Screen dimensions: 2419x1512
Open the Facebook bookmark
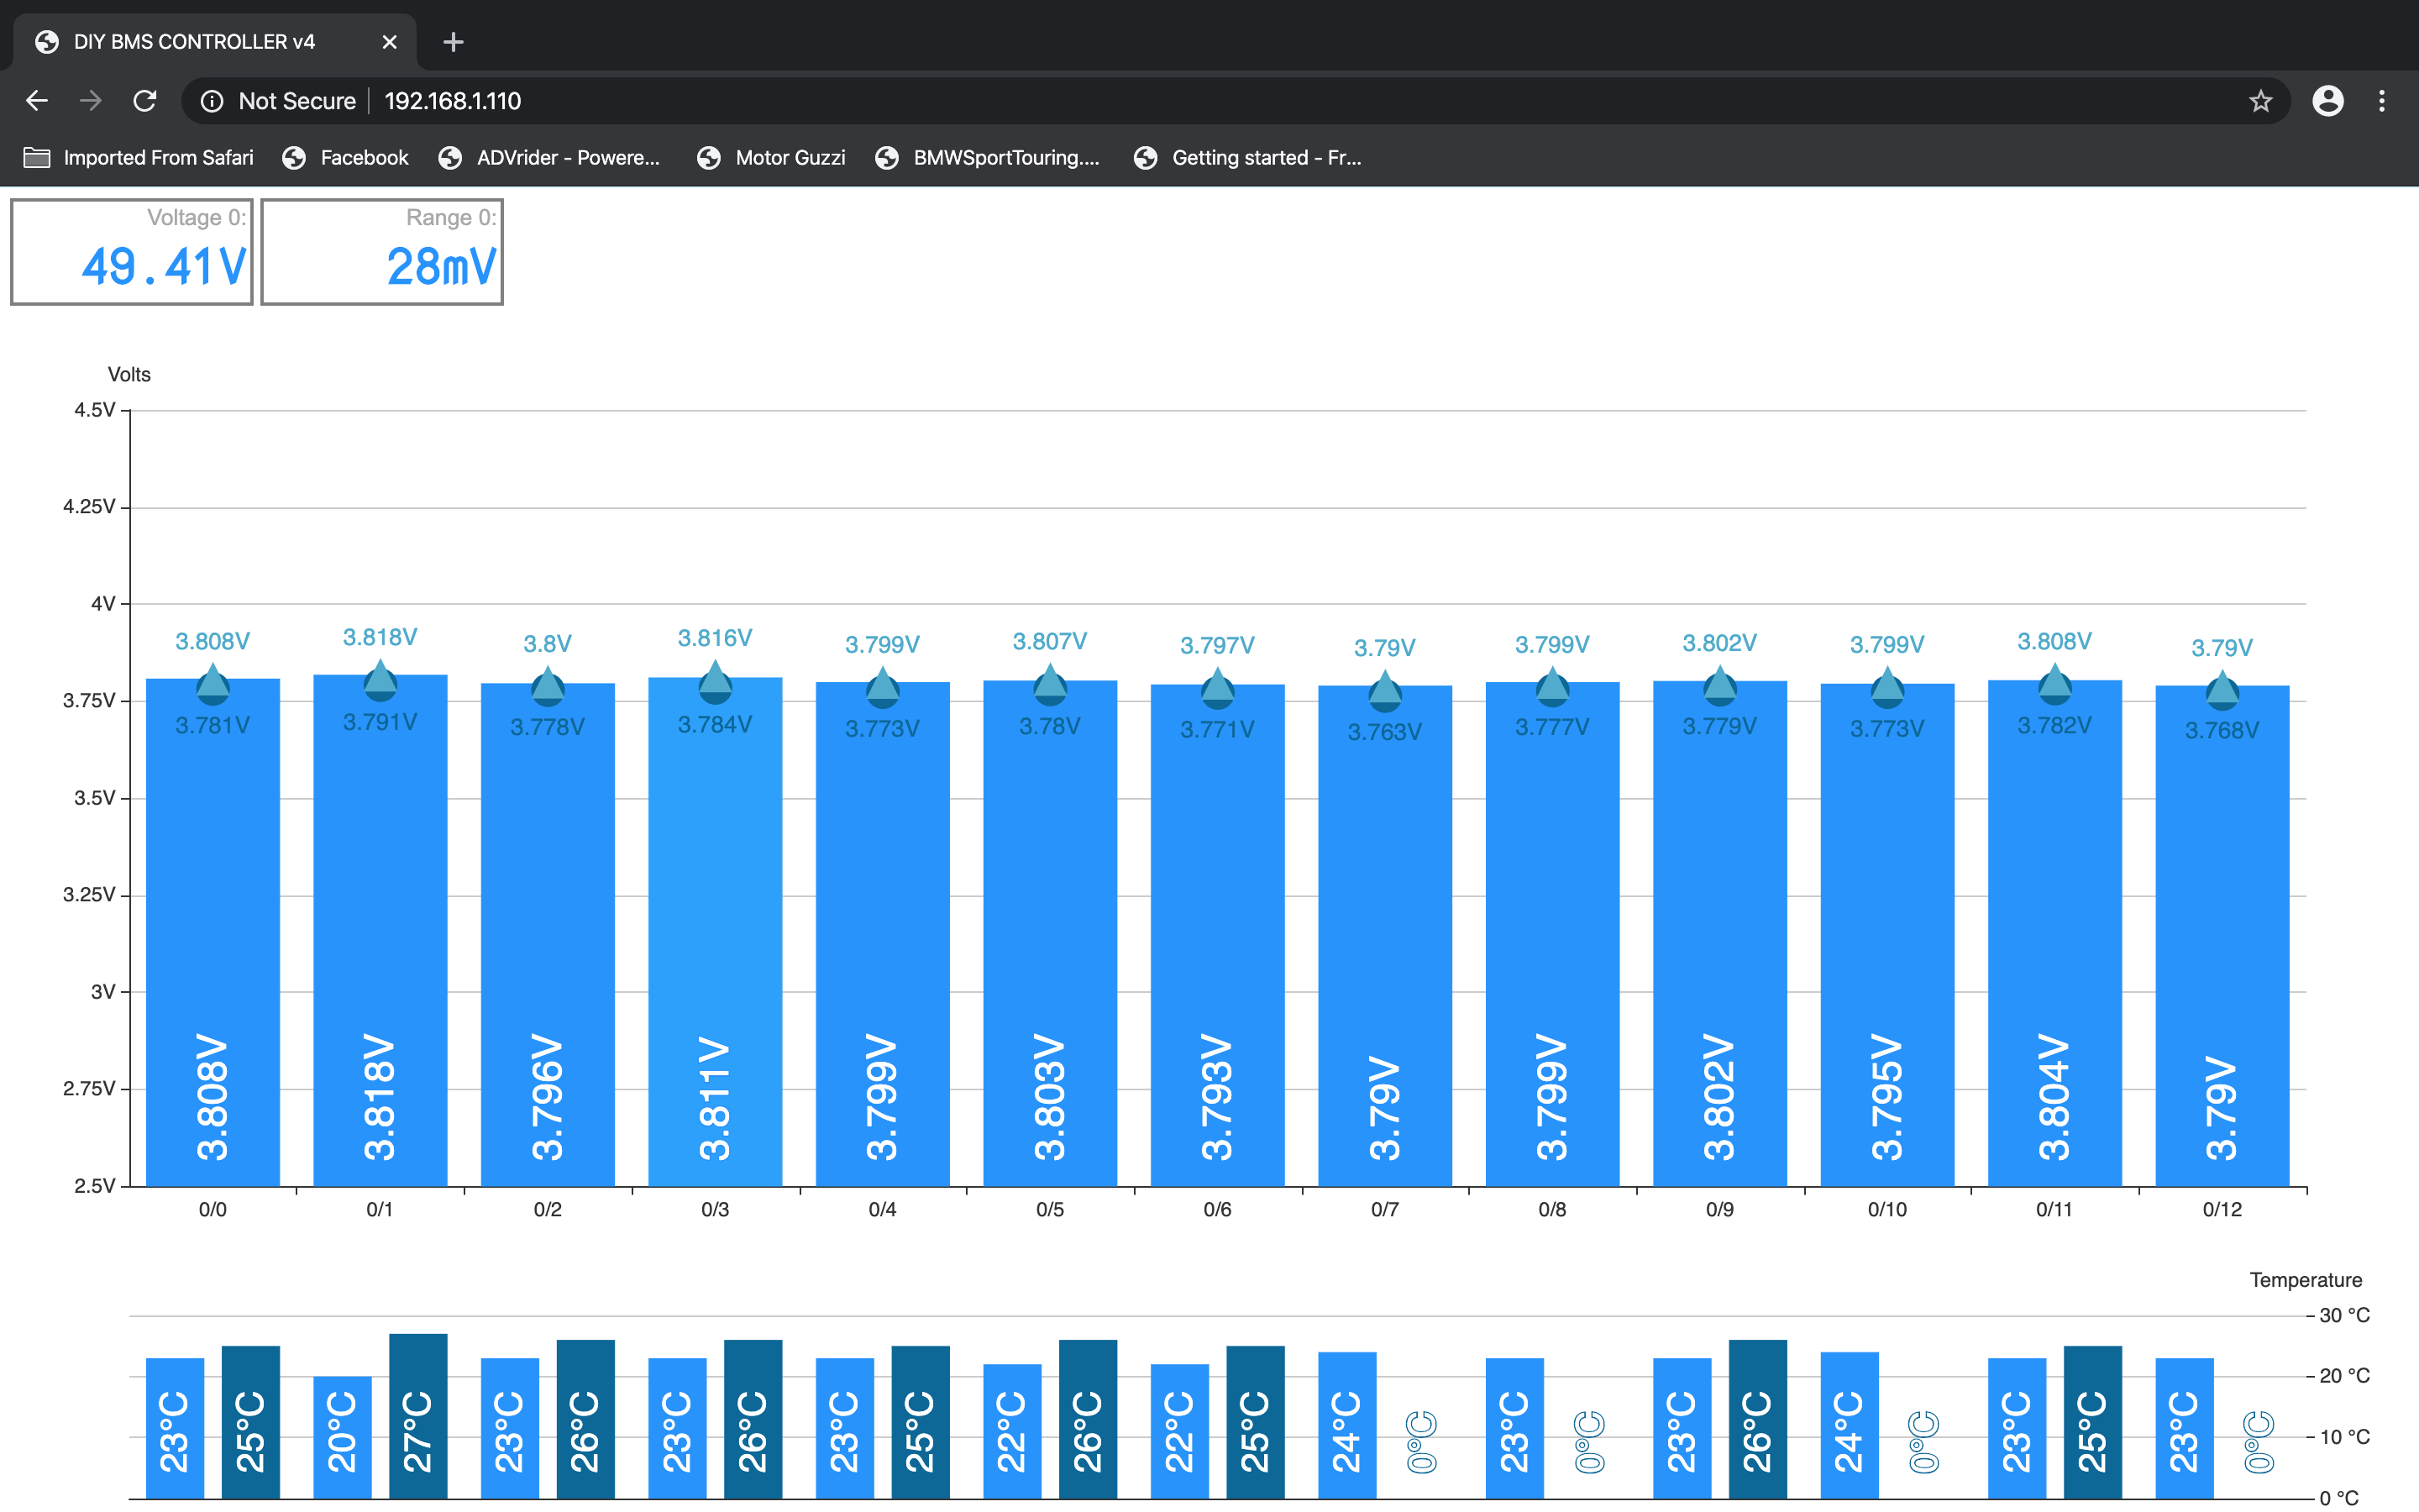pos(345,158)
